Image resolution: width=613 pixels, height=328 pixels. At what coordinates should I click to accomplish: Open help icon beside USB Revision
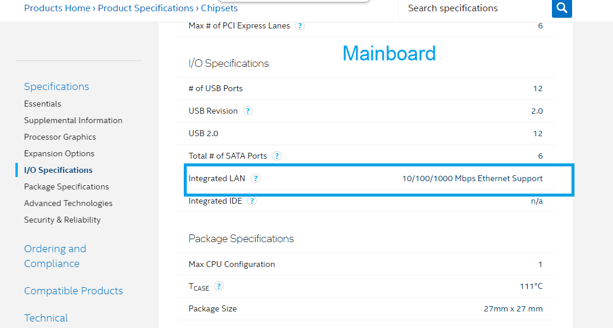tap(247, 111)
